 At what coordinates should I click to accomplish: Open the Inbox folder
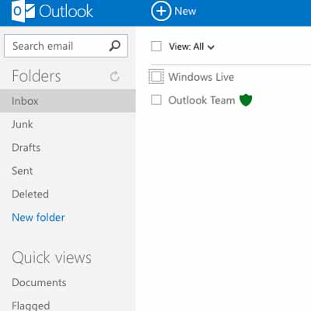68,101
